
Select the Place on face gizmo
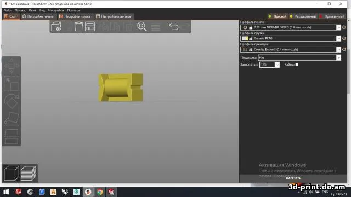(12, 119)
